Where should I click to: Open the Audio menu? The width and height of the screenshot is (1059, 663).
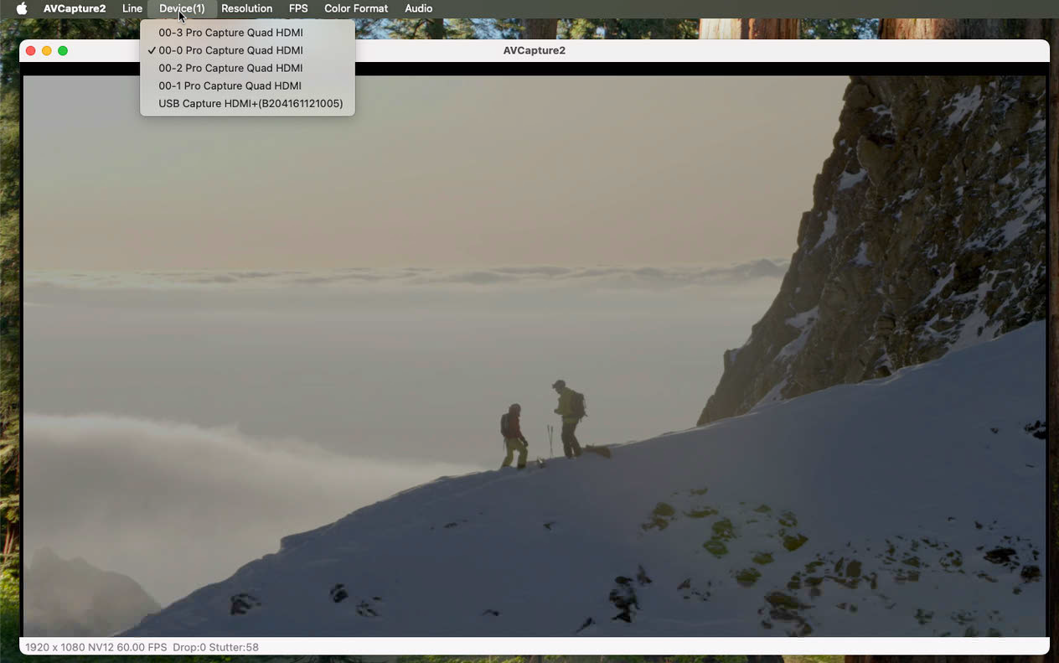418,8
